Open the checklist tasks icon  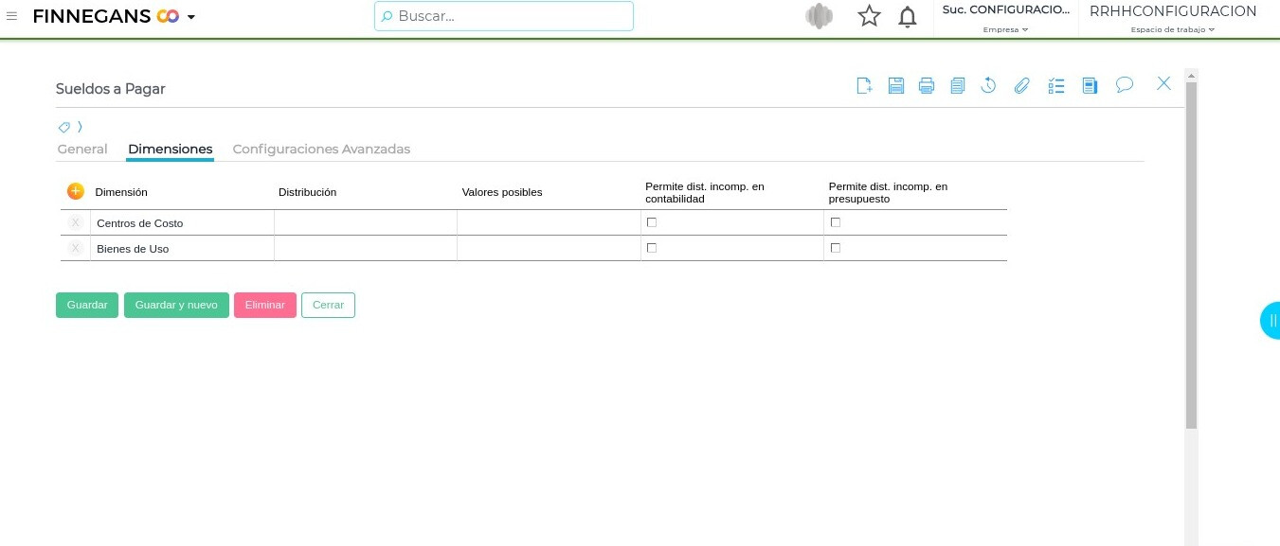pyautogui.click(x=1056, y=85)
